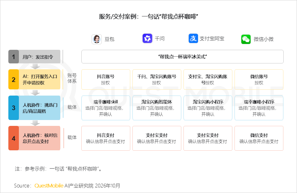Select the 瑞幸咖啡skill cell
The width and height of the screenshot is (297, 193).
pos(106,108)
